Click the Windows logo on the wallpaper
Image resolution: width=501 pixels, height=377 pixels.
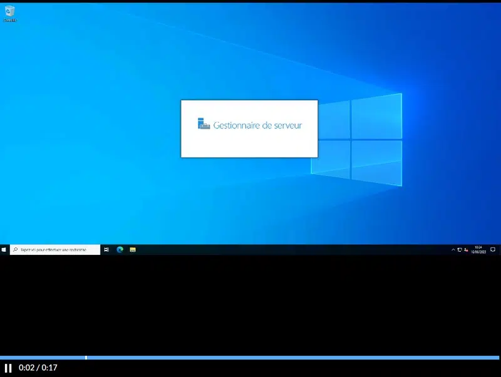356,140
